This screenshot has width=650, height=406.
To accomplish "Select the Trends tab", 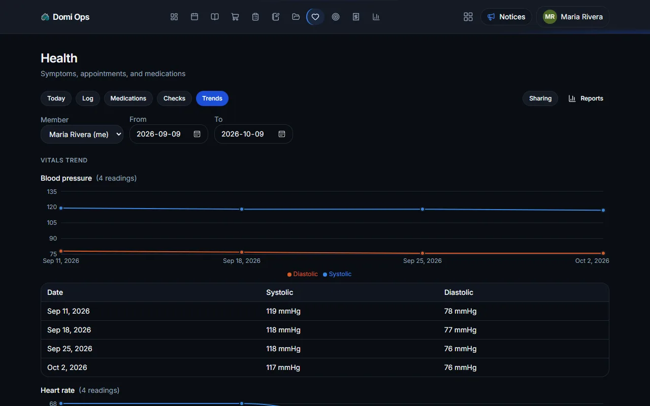I will (212, 98).
